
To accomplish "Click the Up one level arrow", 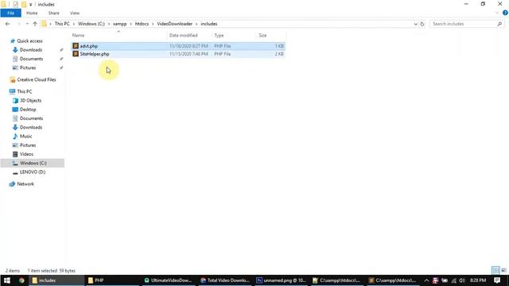I will tap(35, 24).
